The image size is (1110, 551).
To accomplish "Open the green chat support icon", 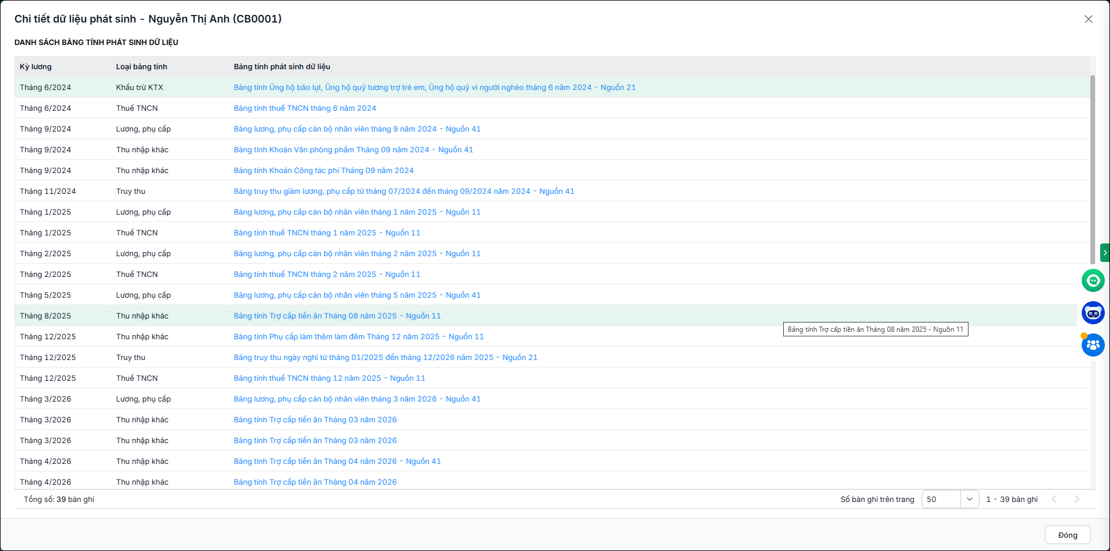I will [1093, 281].
